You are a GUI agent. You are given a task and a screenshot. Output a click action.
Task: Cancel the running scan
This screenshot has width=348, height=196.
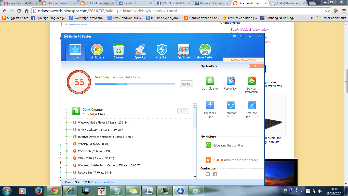(186, 84)
